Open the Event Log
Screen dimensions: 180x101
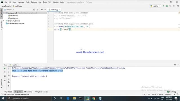click(172, 92)
